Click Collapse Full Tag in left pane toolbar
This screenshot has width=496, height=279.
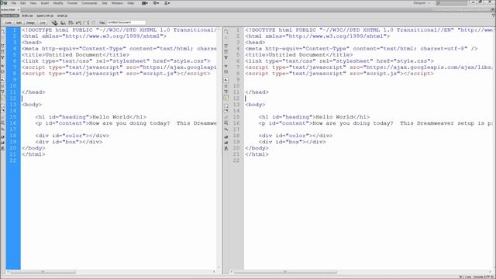3,46
